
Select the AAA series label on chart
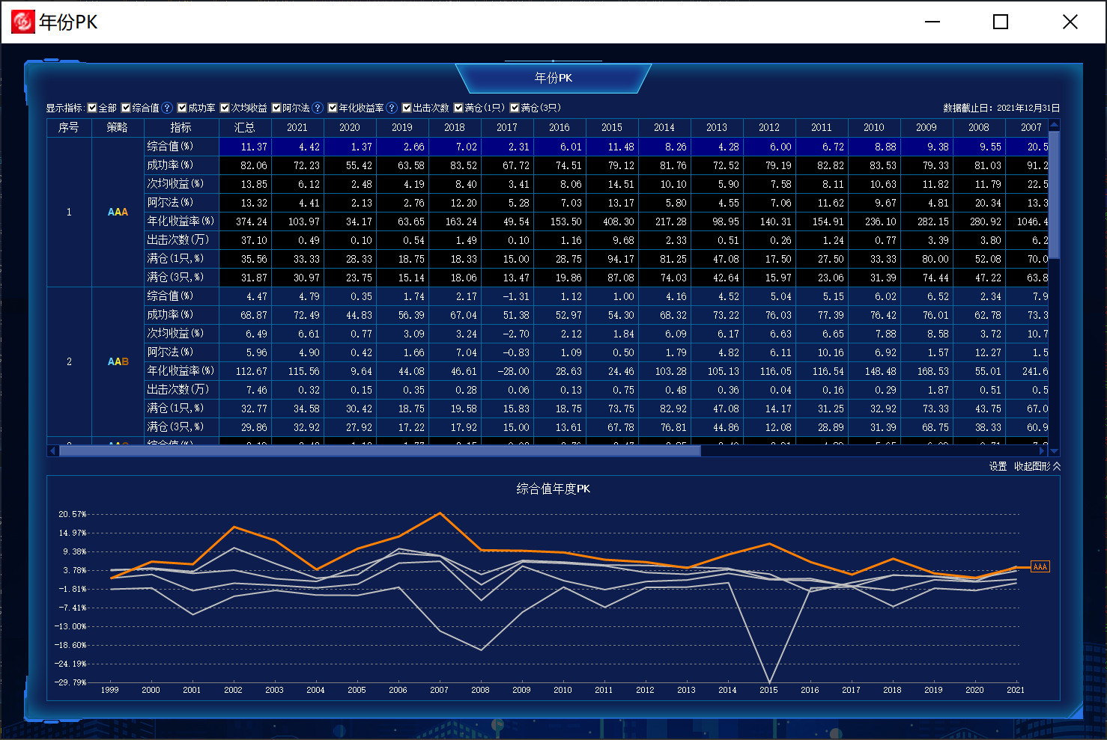pyautogui.click(x=1040, y=567)
